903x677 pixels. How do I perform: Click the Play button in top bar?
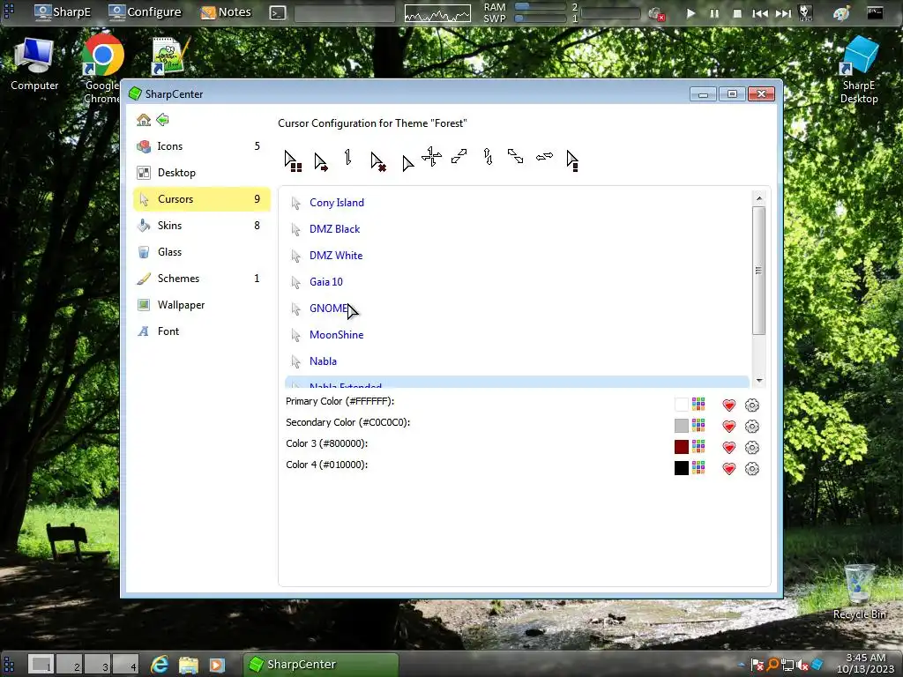(690, 13)
